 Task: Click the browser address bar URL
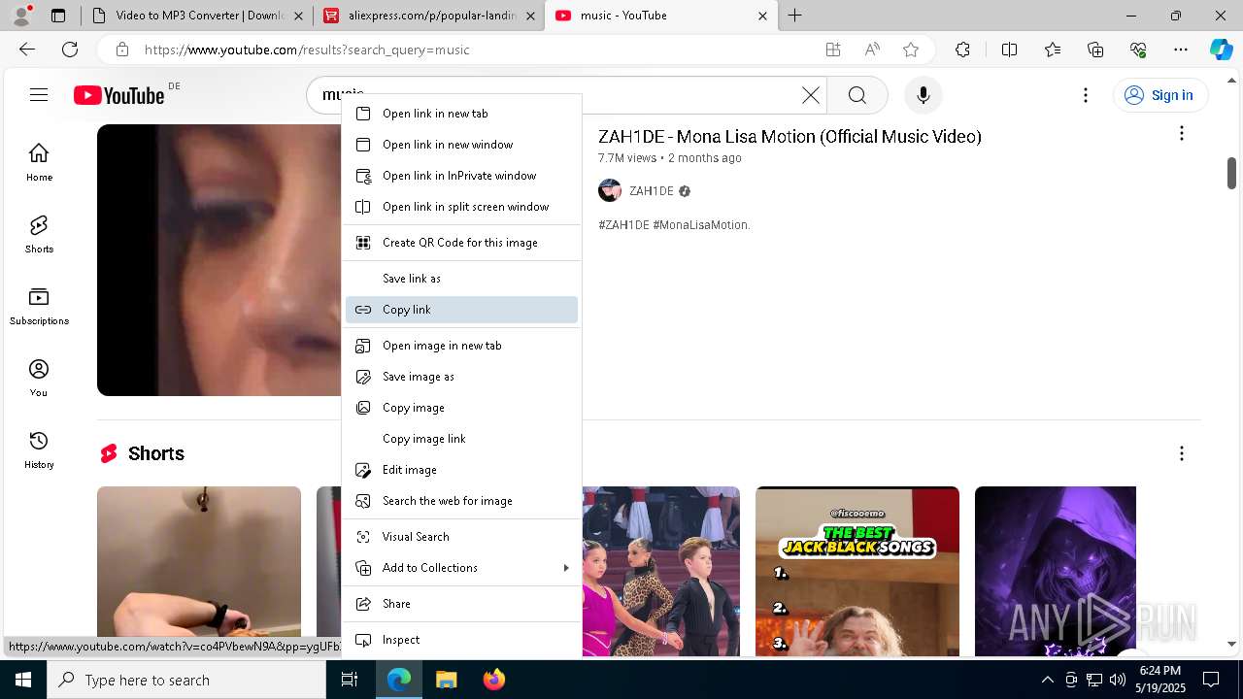pos(307,50)
